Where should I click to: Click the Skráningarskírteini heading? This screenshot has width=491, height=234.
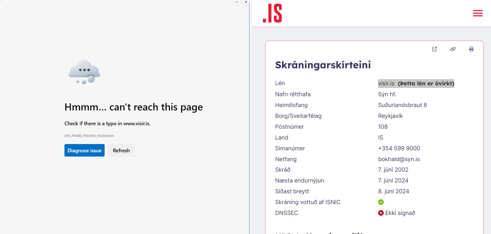pyautogui.click(x=323, y=65)
